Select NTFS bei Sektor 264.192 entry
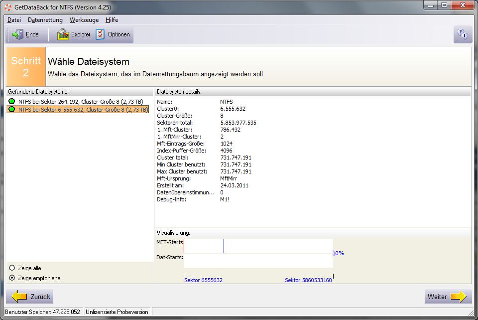The height and width of the screenshot is (320, 478). coord(81,102)
